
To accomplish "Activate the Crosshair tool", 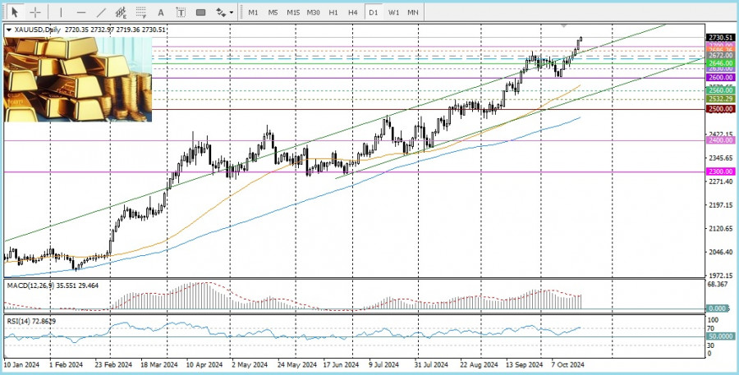I will tap(35, 13).
